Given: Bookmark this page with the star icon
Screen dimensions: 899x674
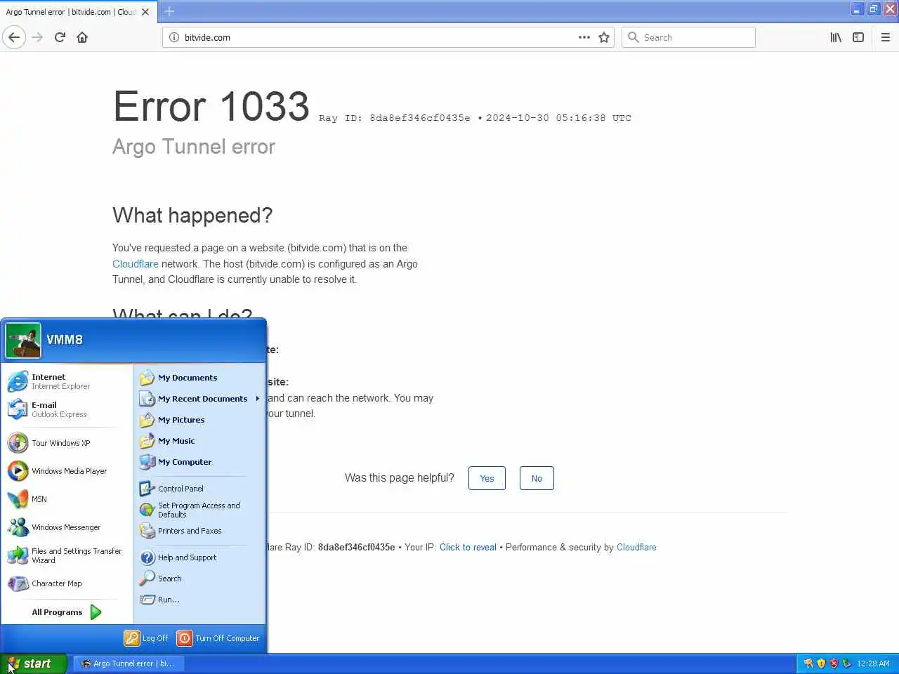Looking at the screenshot, I should tap(604, 37).
